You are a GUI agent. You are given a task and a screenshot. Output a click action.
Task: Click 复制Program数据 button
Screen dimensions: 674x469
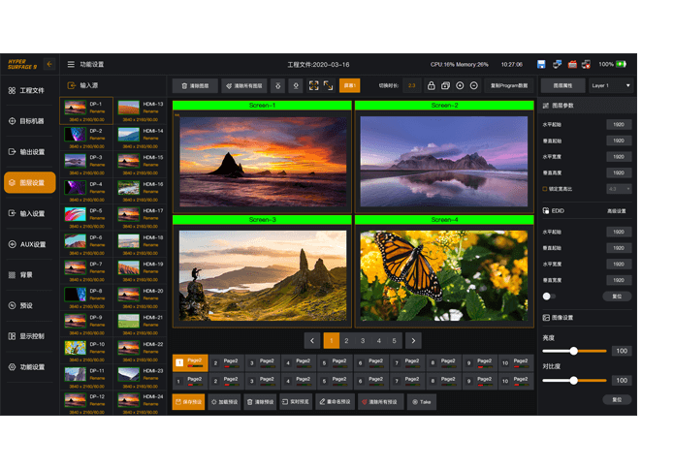tap(508, 85)
